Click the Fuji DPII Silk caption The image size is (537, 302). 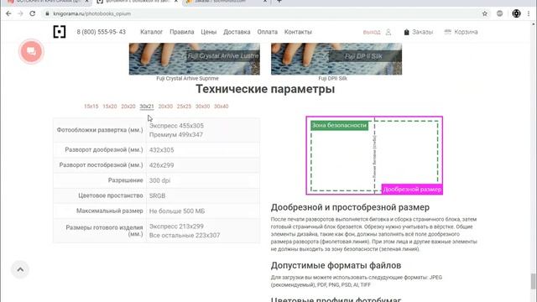[x=332, y=78]
